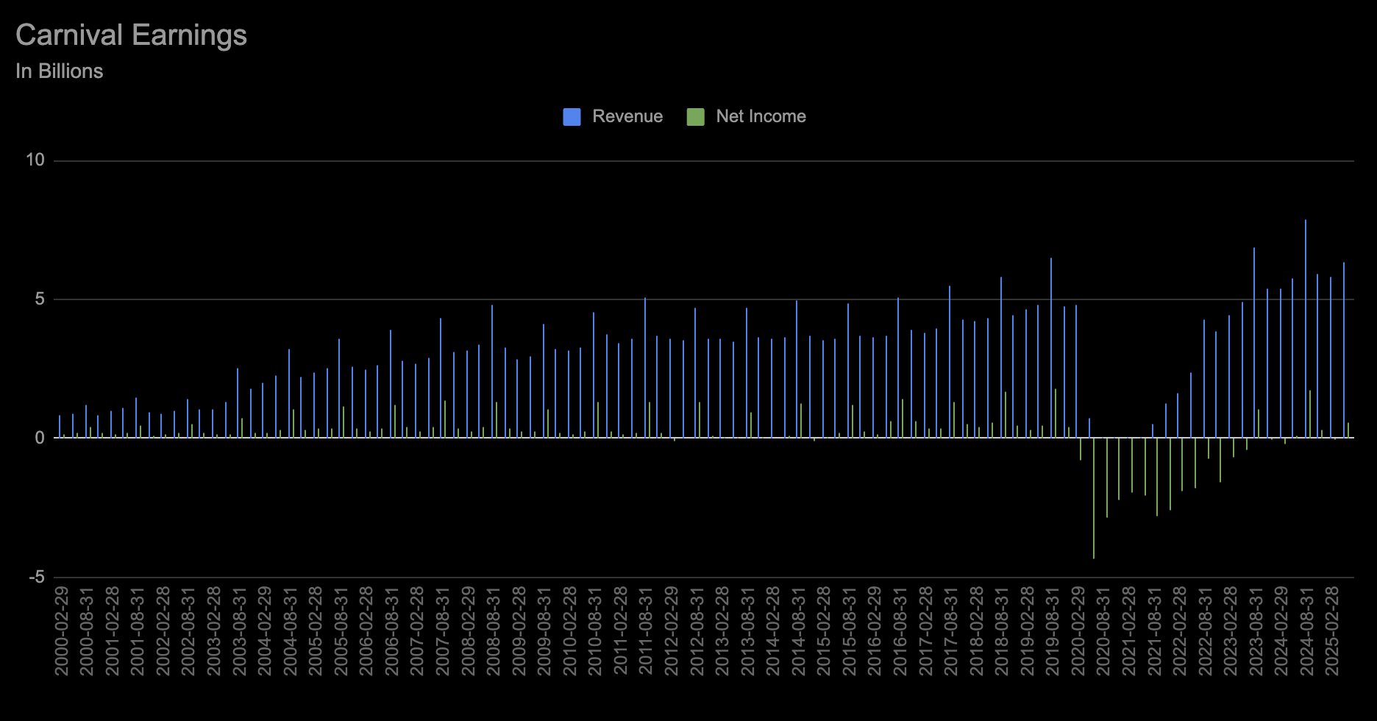Viewport: 1377px width, 721px height.
Task: Click the 2015-02-28 x-axis date label
Action: (x=824, y=631)
